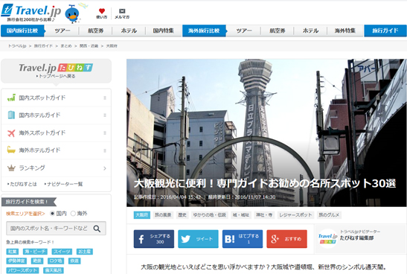Open the 海外旅行比較 nav tab
This screenshot has height=274, width=407.
coord(205,31)
